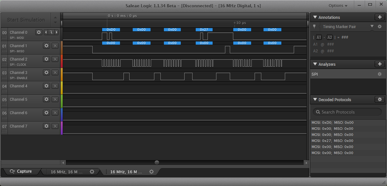Set falling edge trigger on Channel 0
Viewport: 387px width, 186px height.
(52, 32)
